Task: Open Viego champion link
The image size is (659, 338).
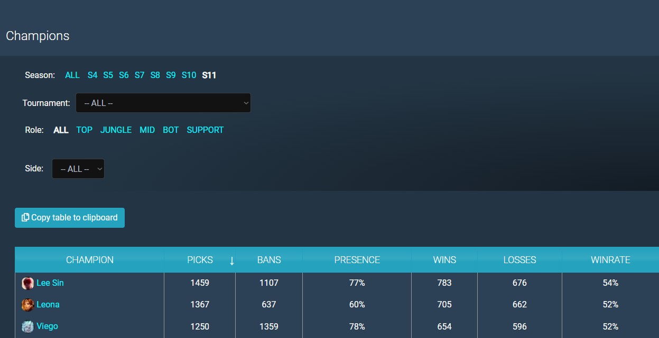Action: tap(47, 326)
